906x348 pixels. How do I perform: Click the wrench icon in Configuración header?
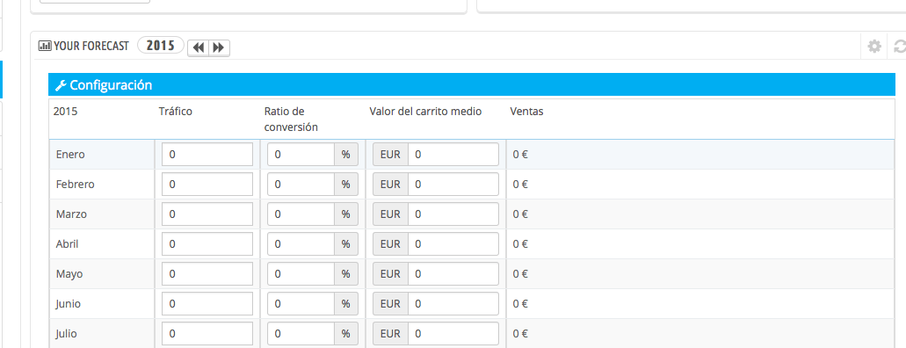[x=60, y=85]
